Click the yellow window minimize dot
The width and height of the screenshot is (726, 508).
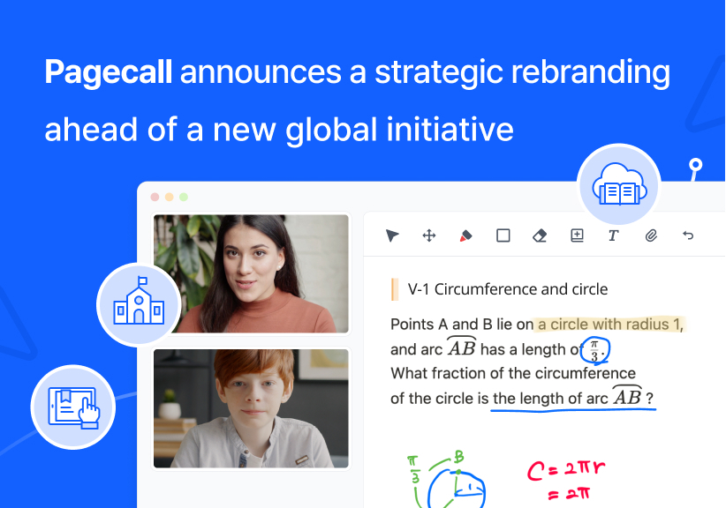click(x=170, y=197)
